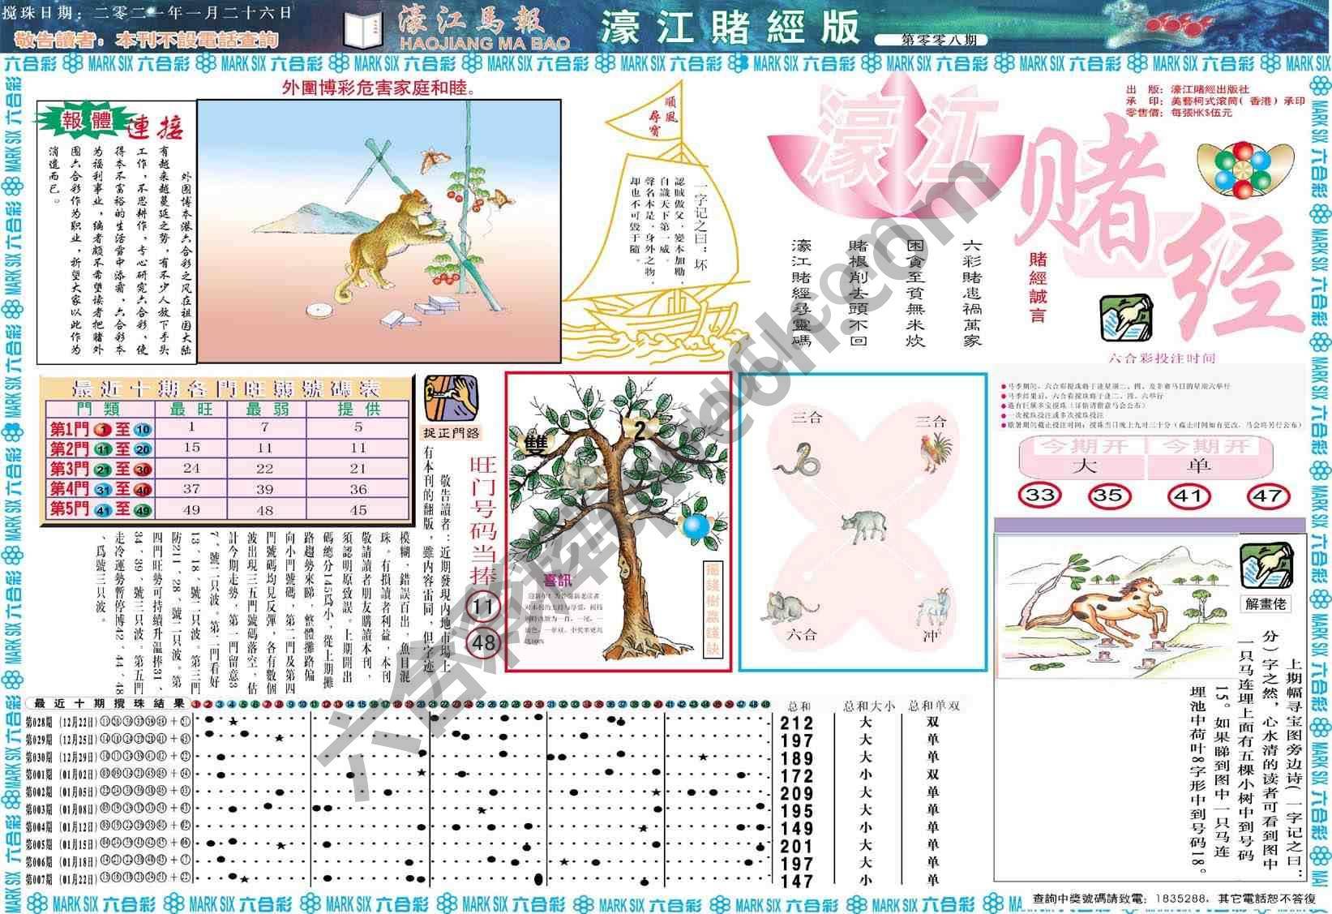Image resolution: width=1332 pixels, height=914 pixels.
Task: Click the 第3門 row label
Action: pos(101,470)
